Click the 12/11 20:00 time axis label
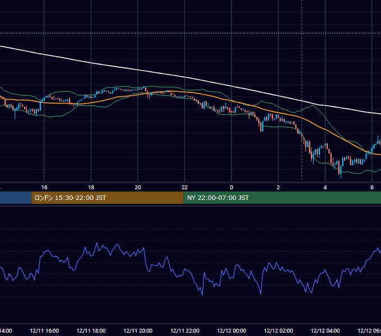 click(138, 330)
